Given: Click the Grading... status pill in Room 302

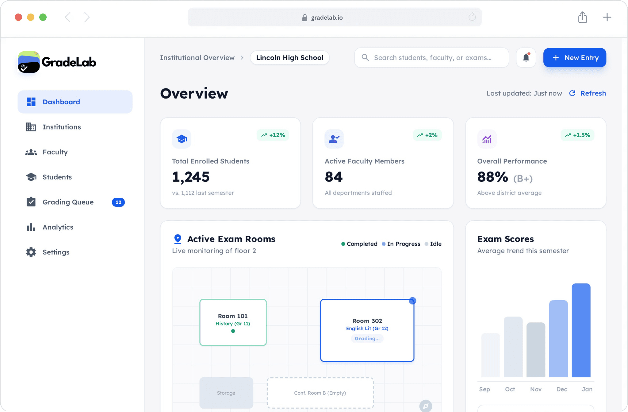Looking at the screenshot, I should click(367, 338).
